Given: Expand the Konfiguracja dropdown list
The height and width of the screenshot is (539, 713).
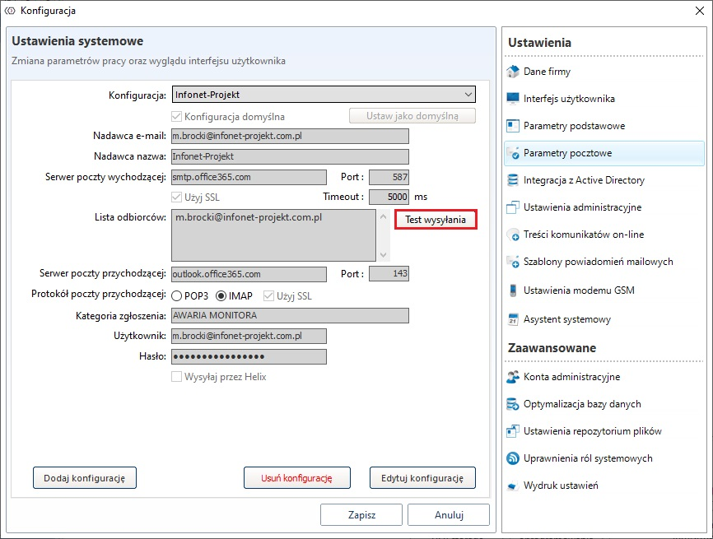Looking at the screenshot, I should pyautogui.click(x=468, y=95).
